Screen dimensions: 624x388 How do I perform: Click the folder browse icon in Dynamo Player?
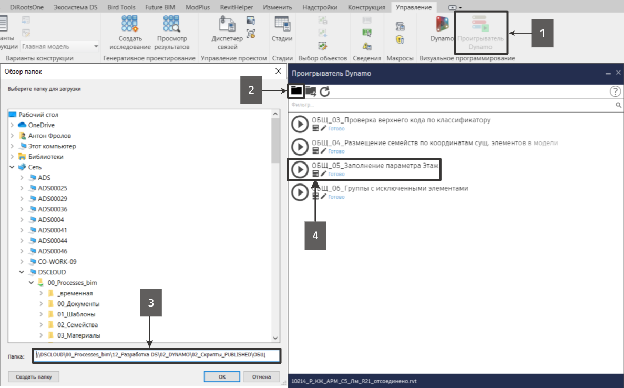pos(296,91)
